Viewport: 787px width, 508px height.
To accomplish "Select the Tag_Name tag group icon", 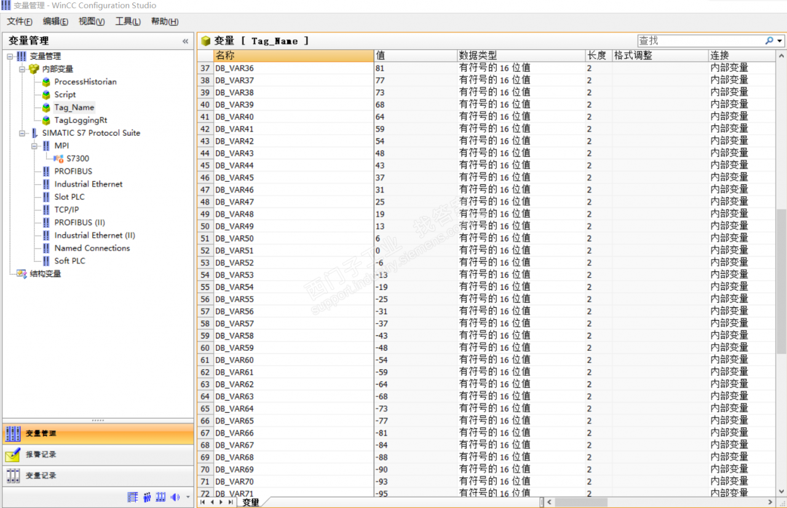I will [46, 107].
